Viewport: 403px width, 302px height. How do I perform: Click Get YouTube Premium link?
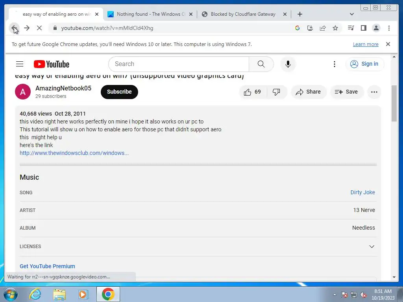pos(47,266)
